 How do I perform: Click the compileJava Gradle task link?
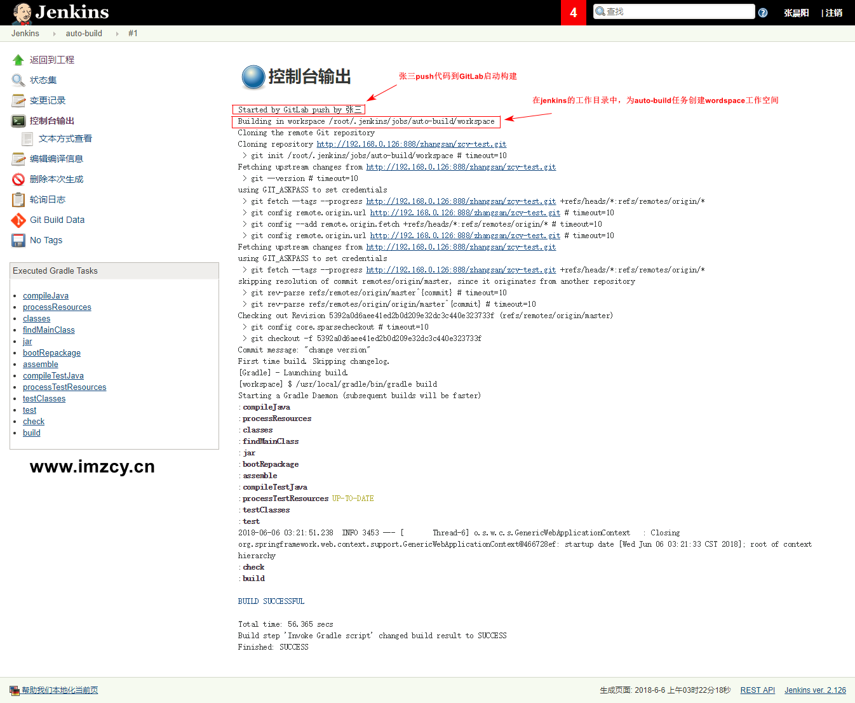(46, 296)
